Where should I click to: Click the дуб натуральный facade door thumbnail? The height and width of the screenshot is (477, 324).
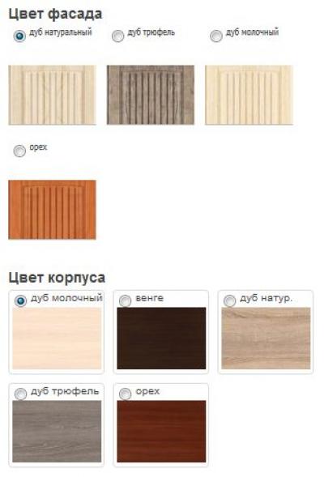coord(53,95)
